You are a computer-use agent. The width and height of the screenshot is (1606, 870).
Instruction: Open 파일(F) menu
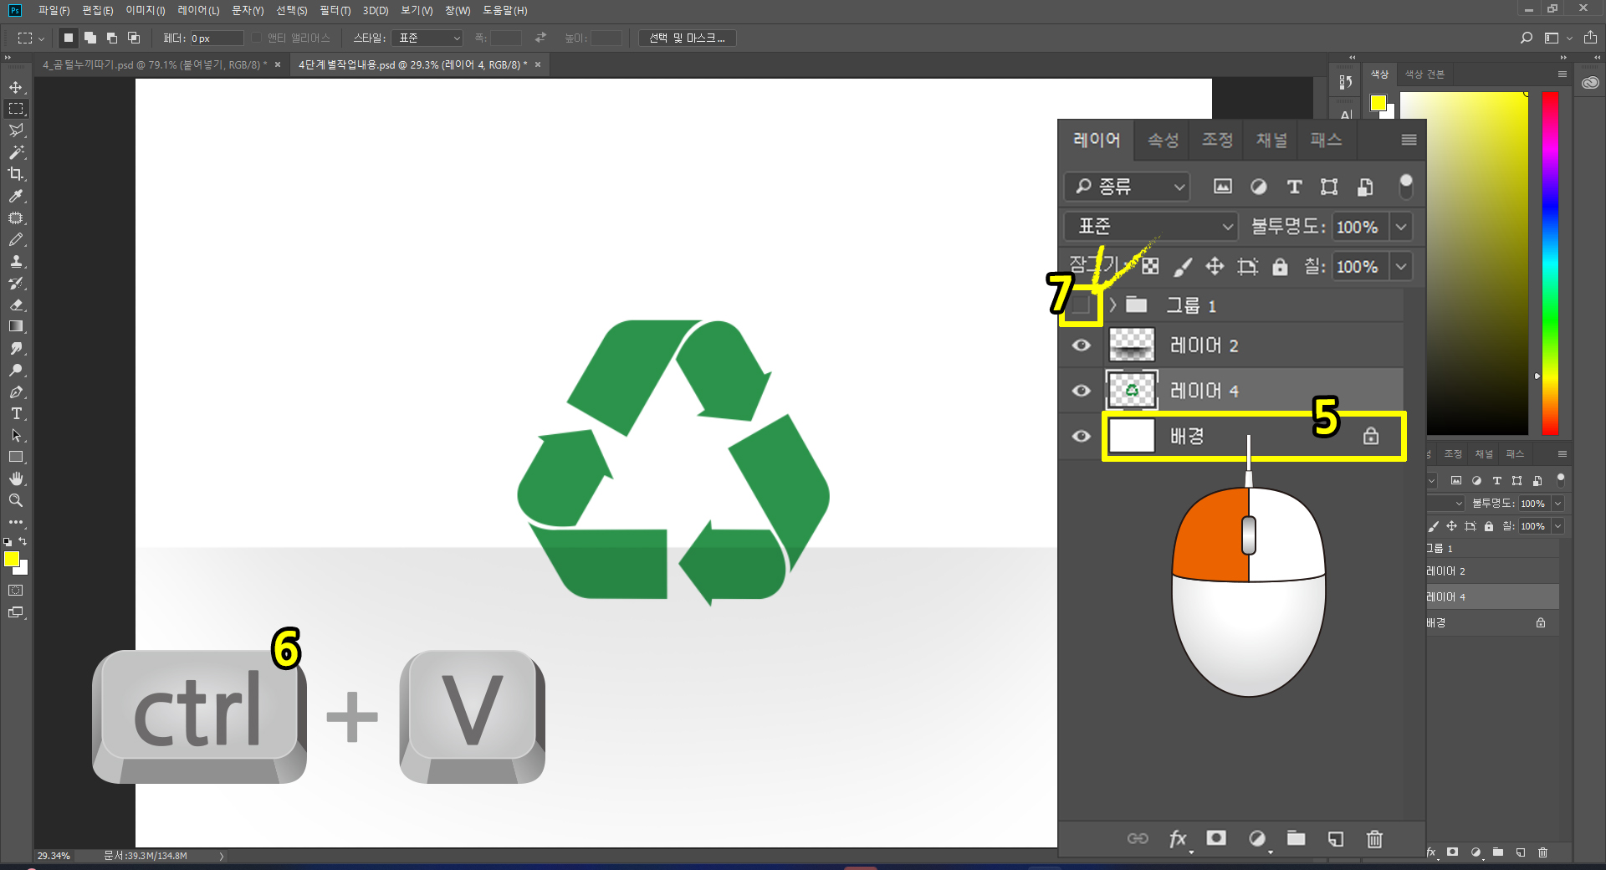(54, 10)
